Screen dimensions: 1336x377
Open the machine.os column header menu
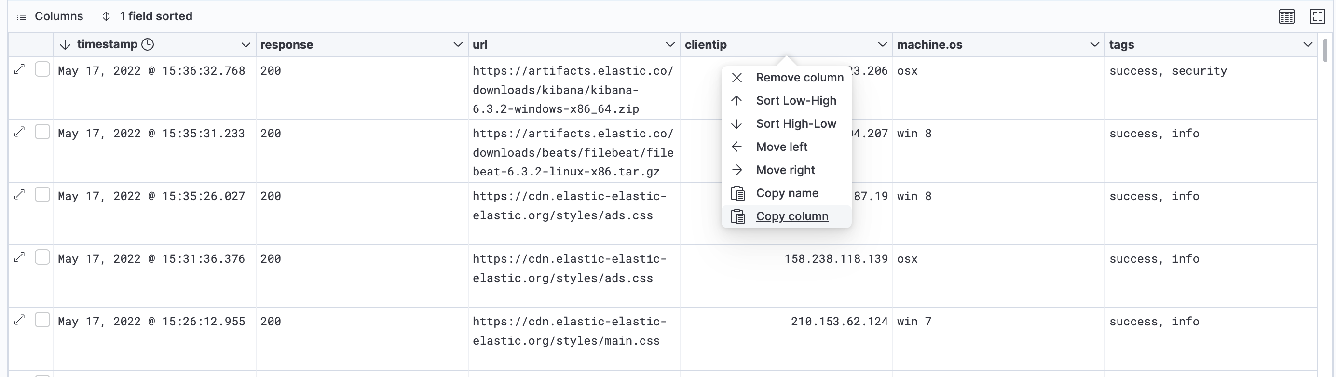pos(1095,45)
